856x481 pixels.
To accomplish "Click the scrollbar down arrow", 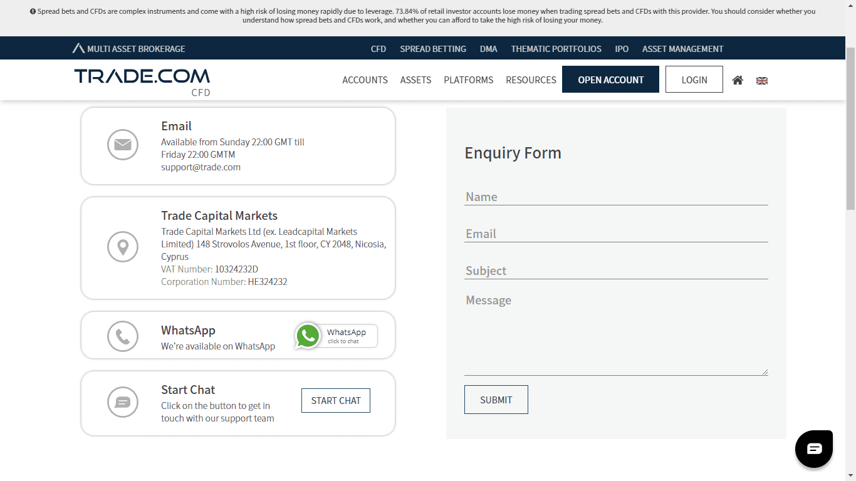I will (x=850, y=475).
